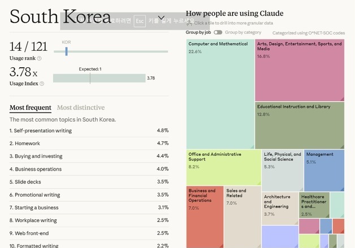Drill into Office and Administrative Support tile
The height and width of the screenshot is (248, 355).
coord(224,167)
